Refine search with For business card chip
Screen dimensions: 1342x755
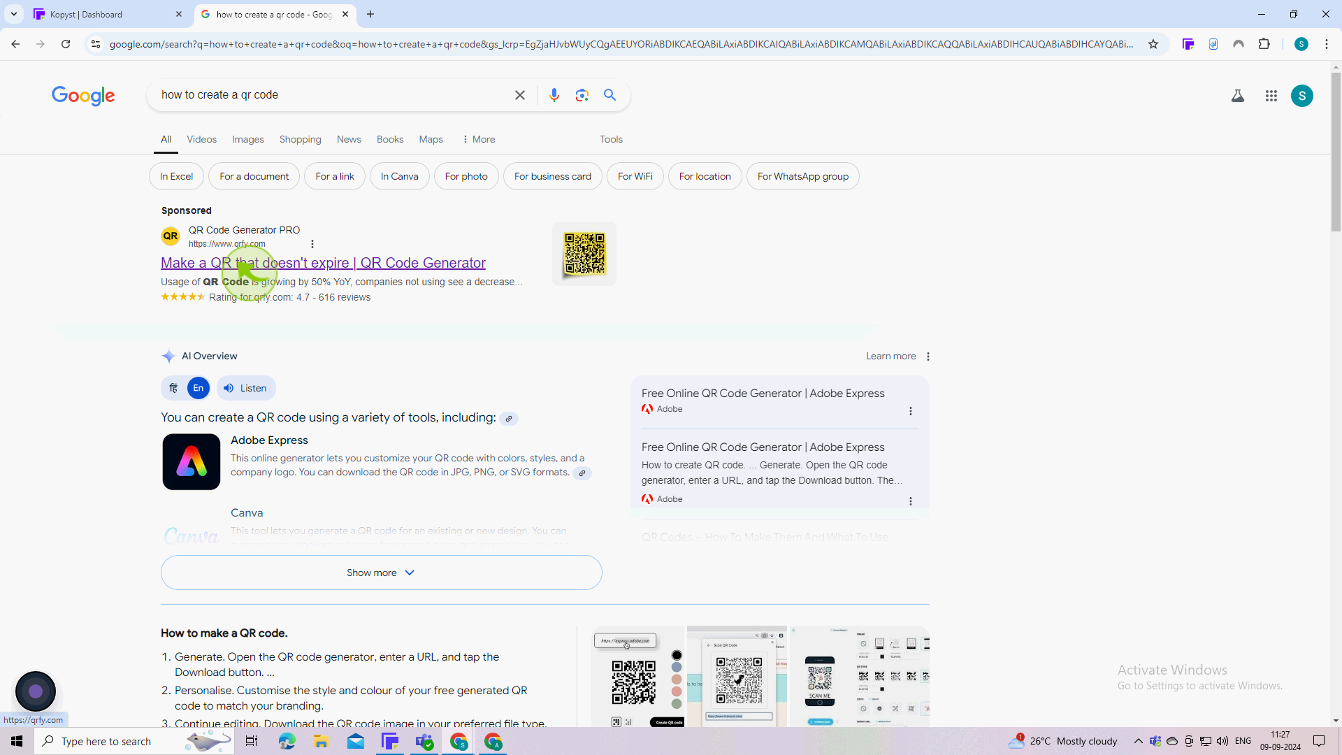pyautogui.click(x=553, y=176)
